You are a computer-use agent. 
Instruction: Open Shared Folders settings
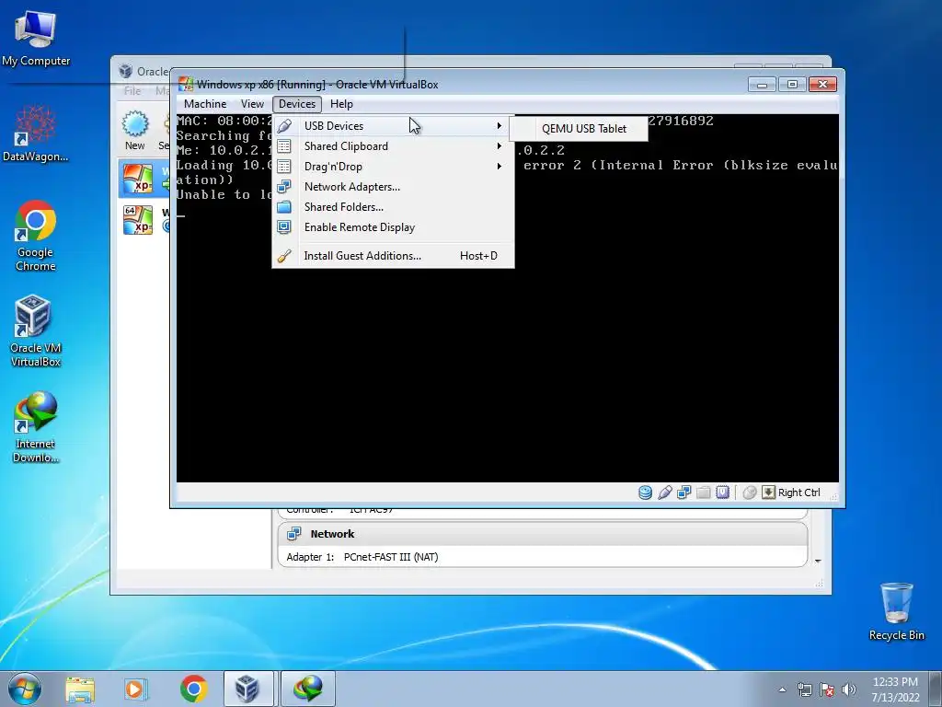(393, 207)
